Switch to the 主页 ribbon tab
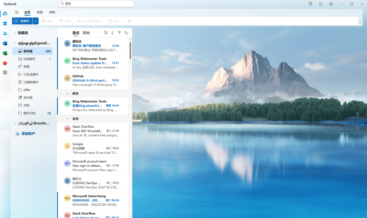Image resolution: width=367 pixels, height=218 pixels. coord(27,12)
